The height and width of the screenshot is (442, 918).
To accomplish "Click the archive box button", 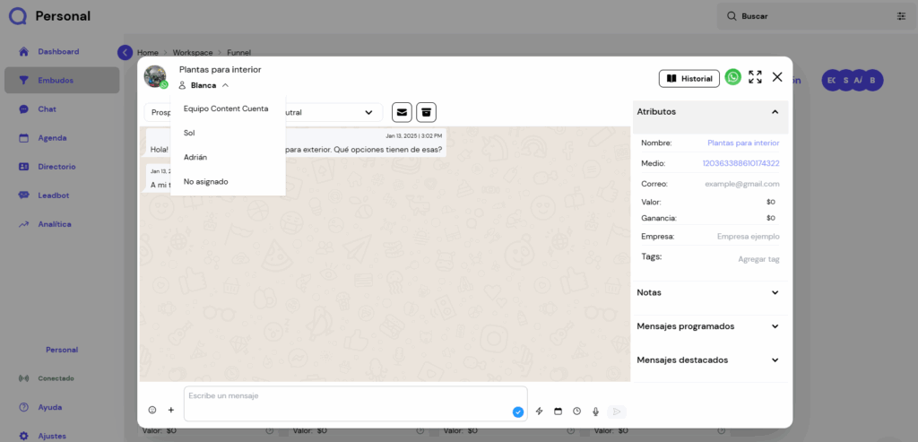I will [x=426, y=112].
